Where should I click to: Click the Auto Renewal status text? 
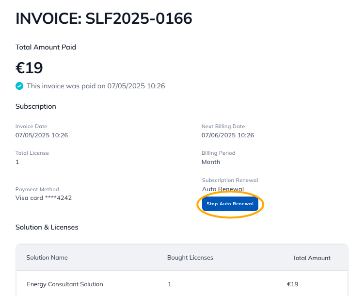coord(223,189)
